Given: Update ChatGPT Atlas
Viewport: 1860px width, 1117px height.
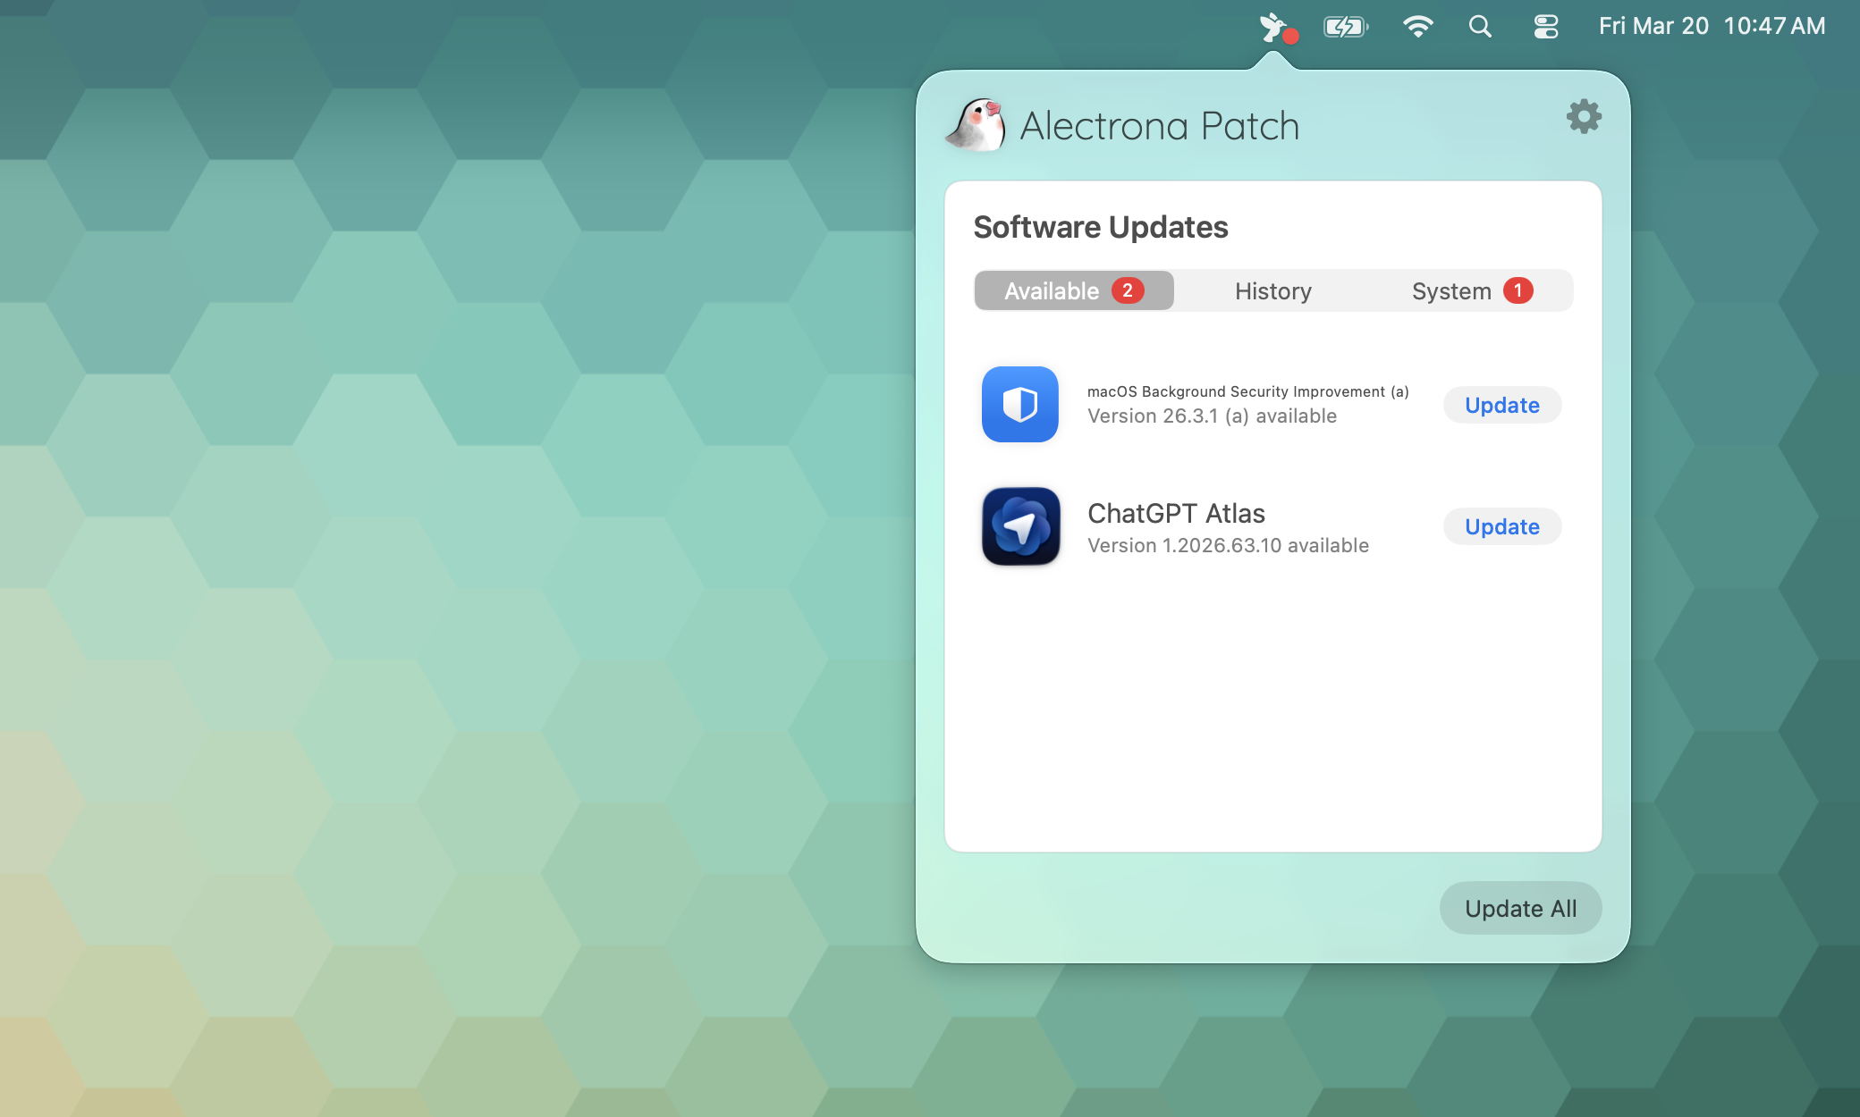Looking at the screenshot, I should tap(1502, 526).
